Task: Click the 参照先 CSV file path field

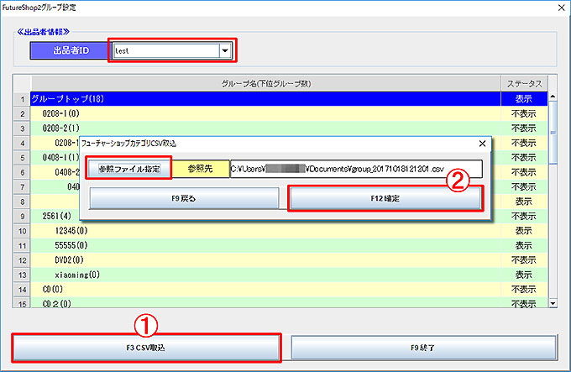Action: 356,168
